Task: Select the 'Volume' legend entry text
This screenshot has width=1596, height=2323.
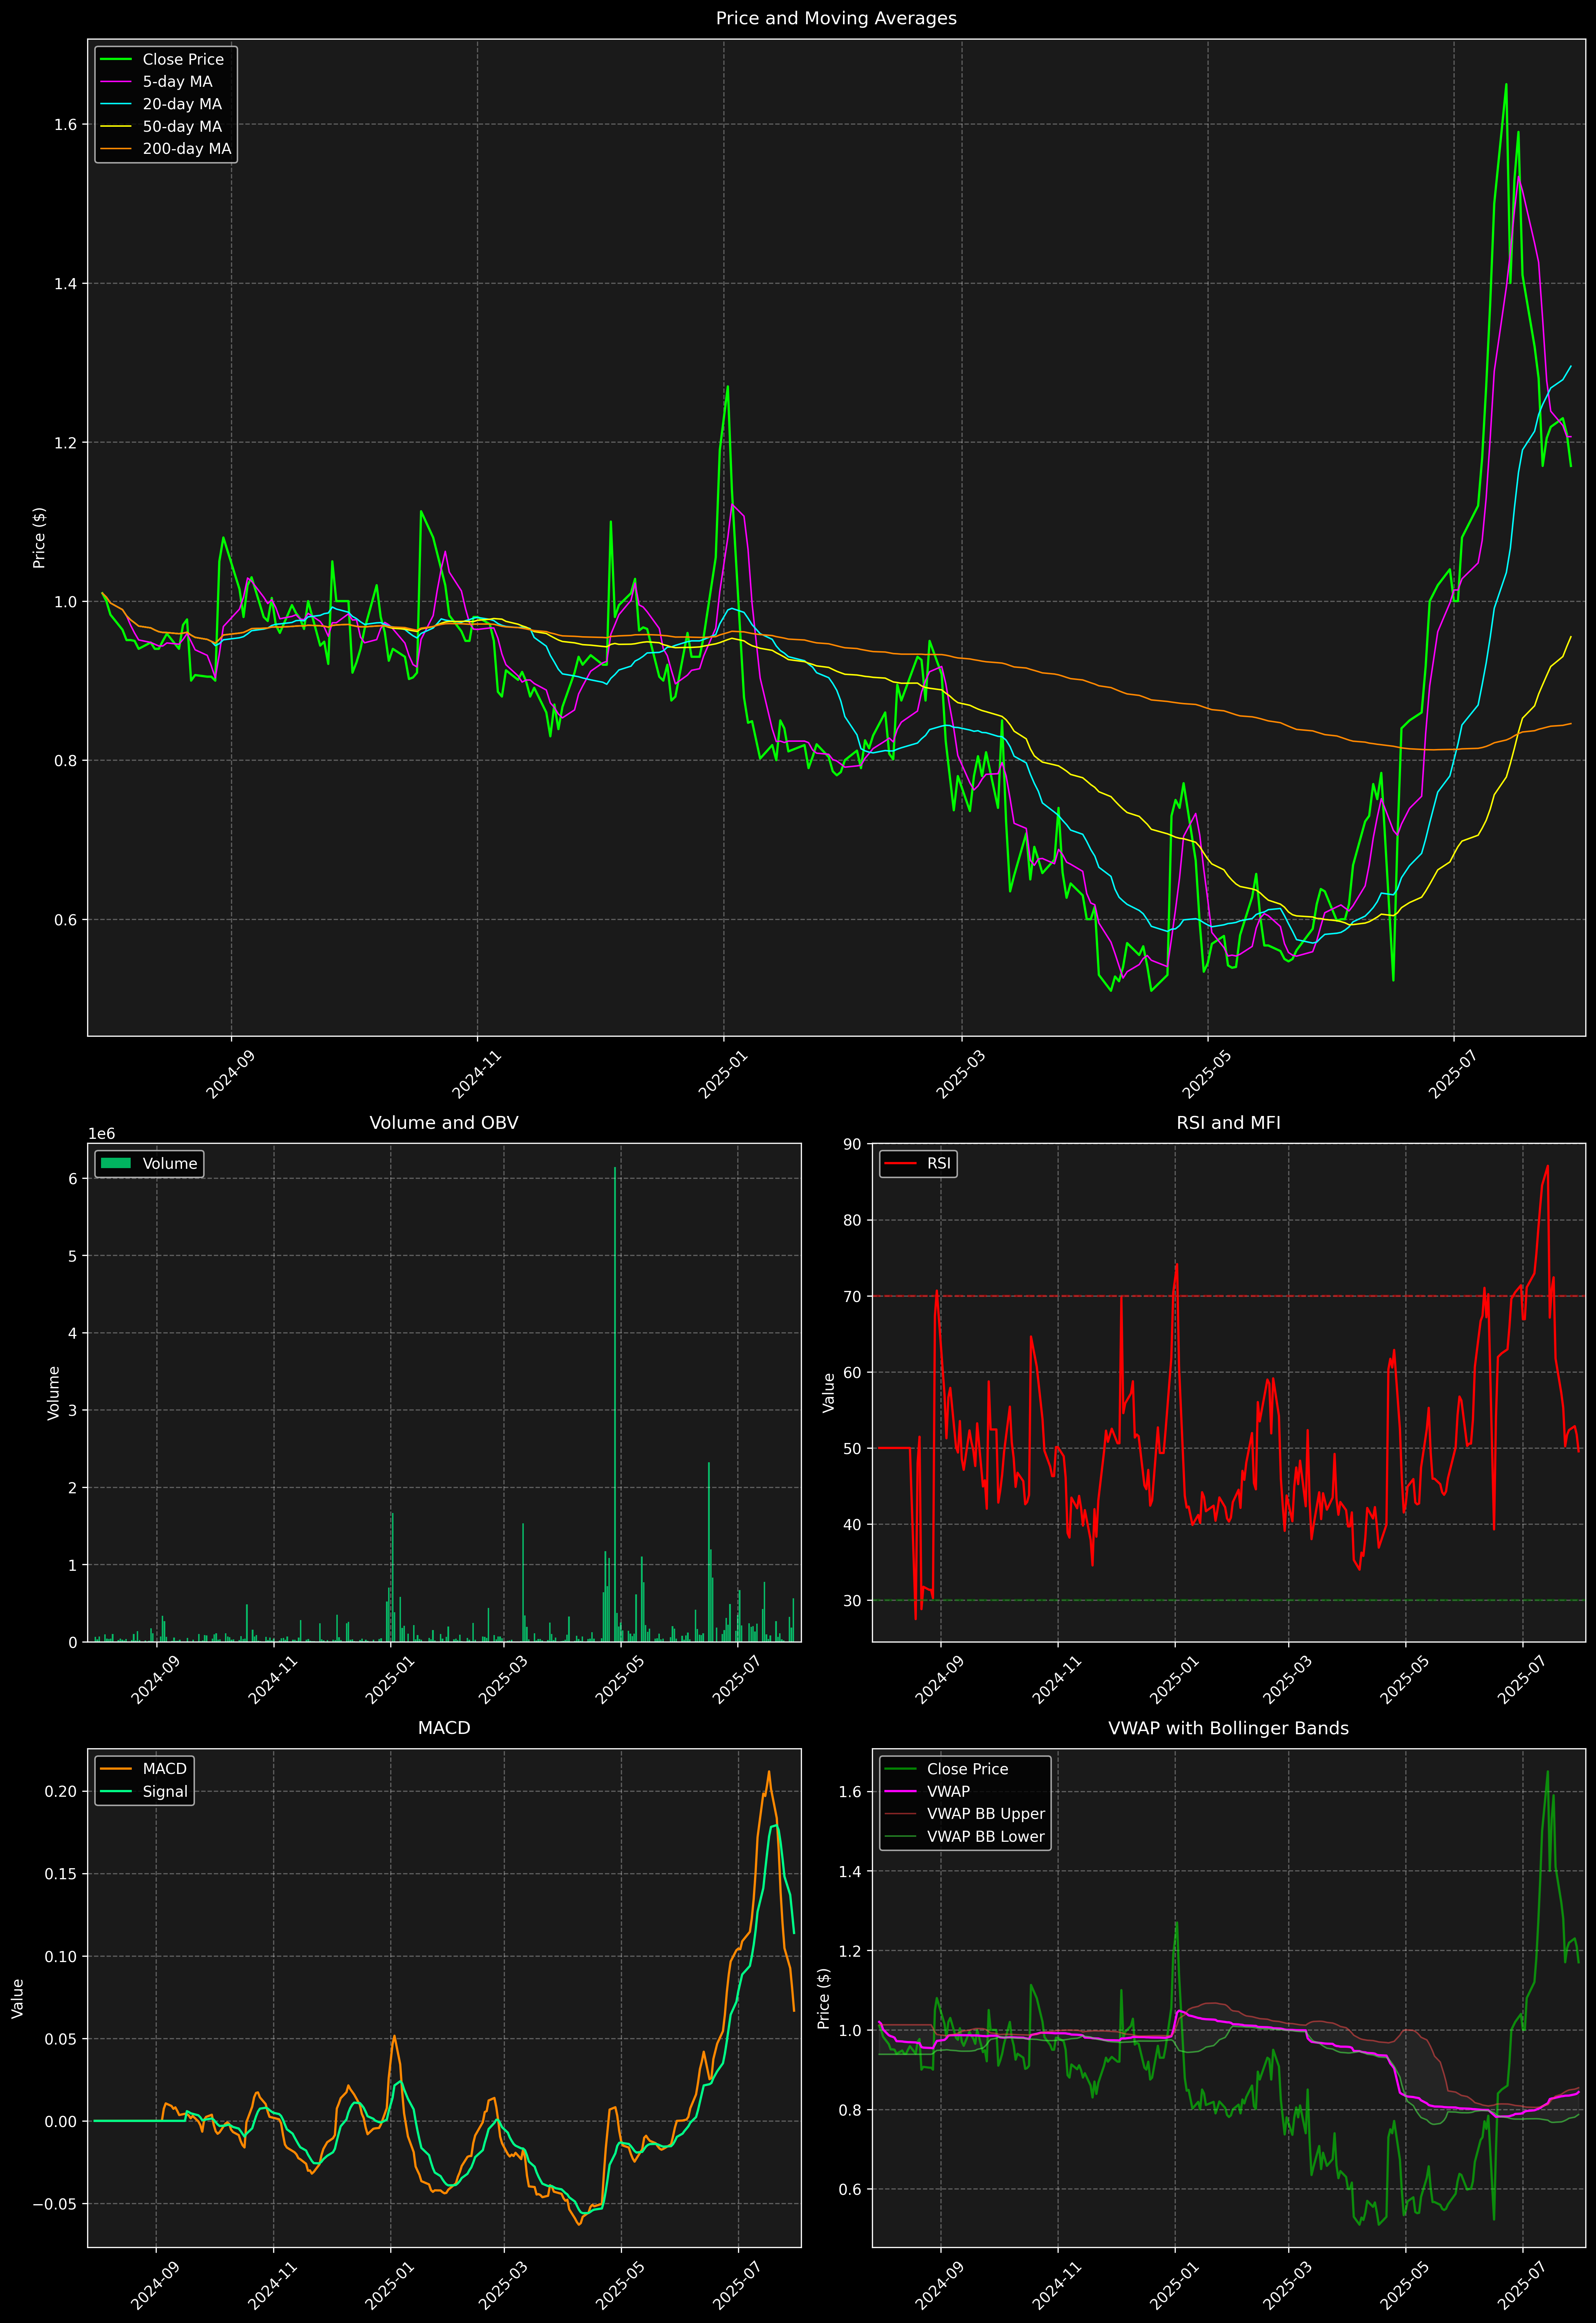Action: point(170,1163)
